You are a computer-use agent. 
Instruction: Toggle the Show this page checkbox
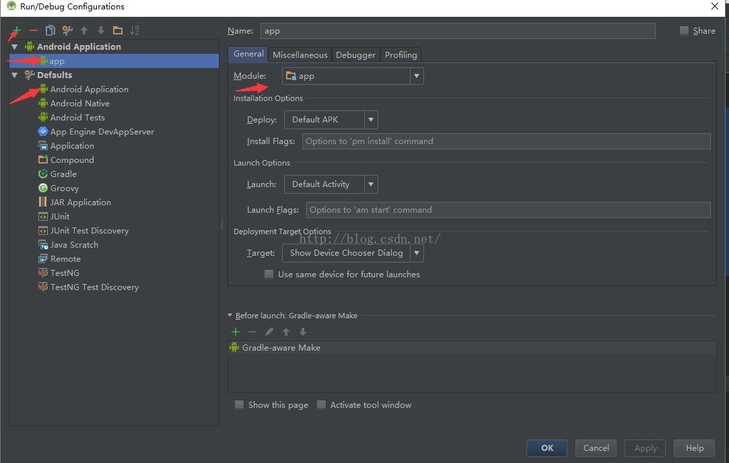tap(239, 405)
